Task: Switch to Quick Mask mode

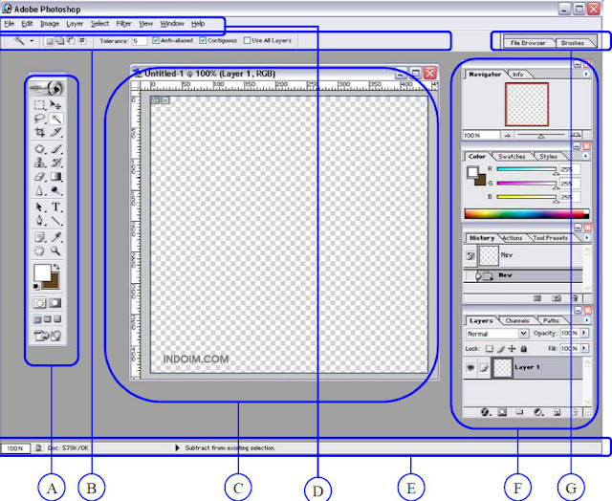Action: (55, 303)
